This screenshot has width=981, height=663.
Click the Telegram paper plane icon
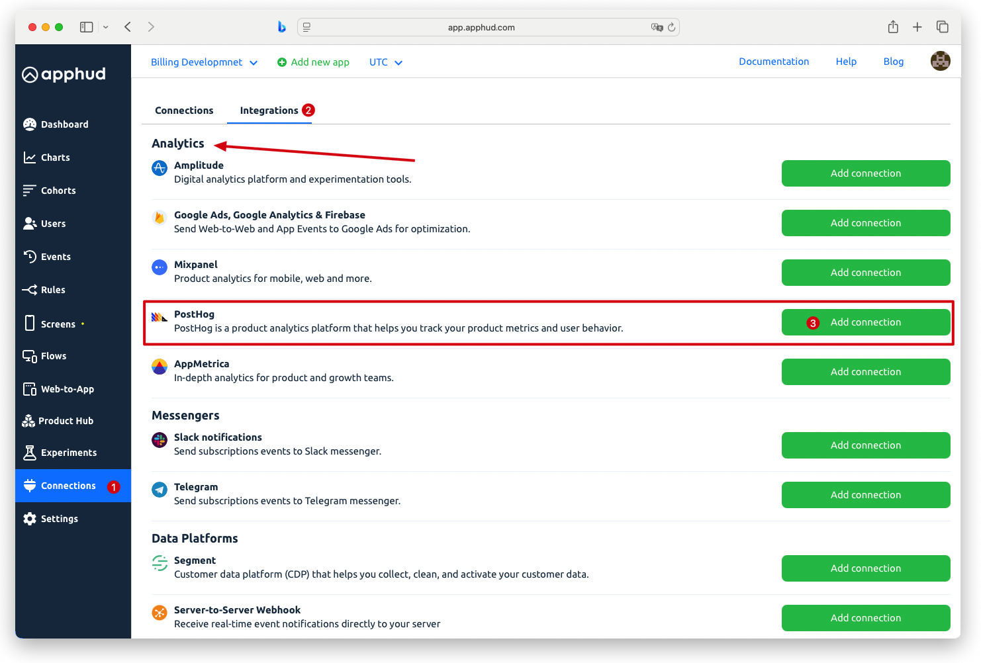click(x=160, y=490)
